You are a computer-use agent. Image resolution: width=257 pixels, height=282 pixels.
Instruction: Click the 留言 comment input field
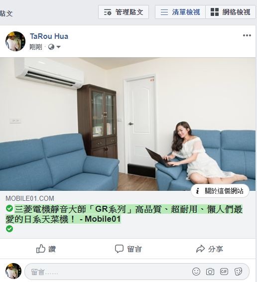pos(108,272)
